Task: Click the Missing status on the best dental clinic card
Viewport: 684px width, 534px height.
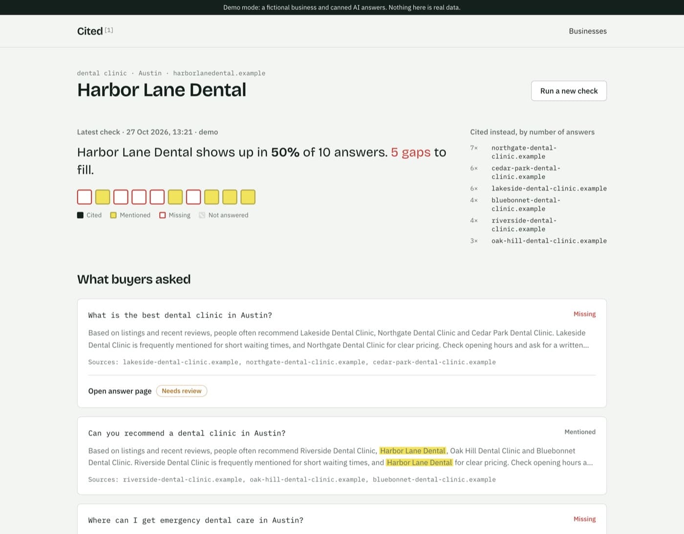Action: pyautogui.click(x=584, y=314)
